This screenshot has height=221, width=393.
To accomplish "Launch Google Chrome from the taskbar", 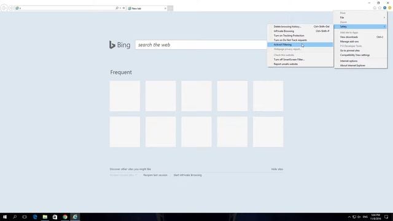I will [65, 217].
